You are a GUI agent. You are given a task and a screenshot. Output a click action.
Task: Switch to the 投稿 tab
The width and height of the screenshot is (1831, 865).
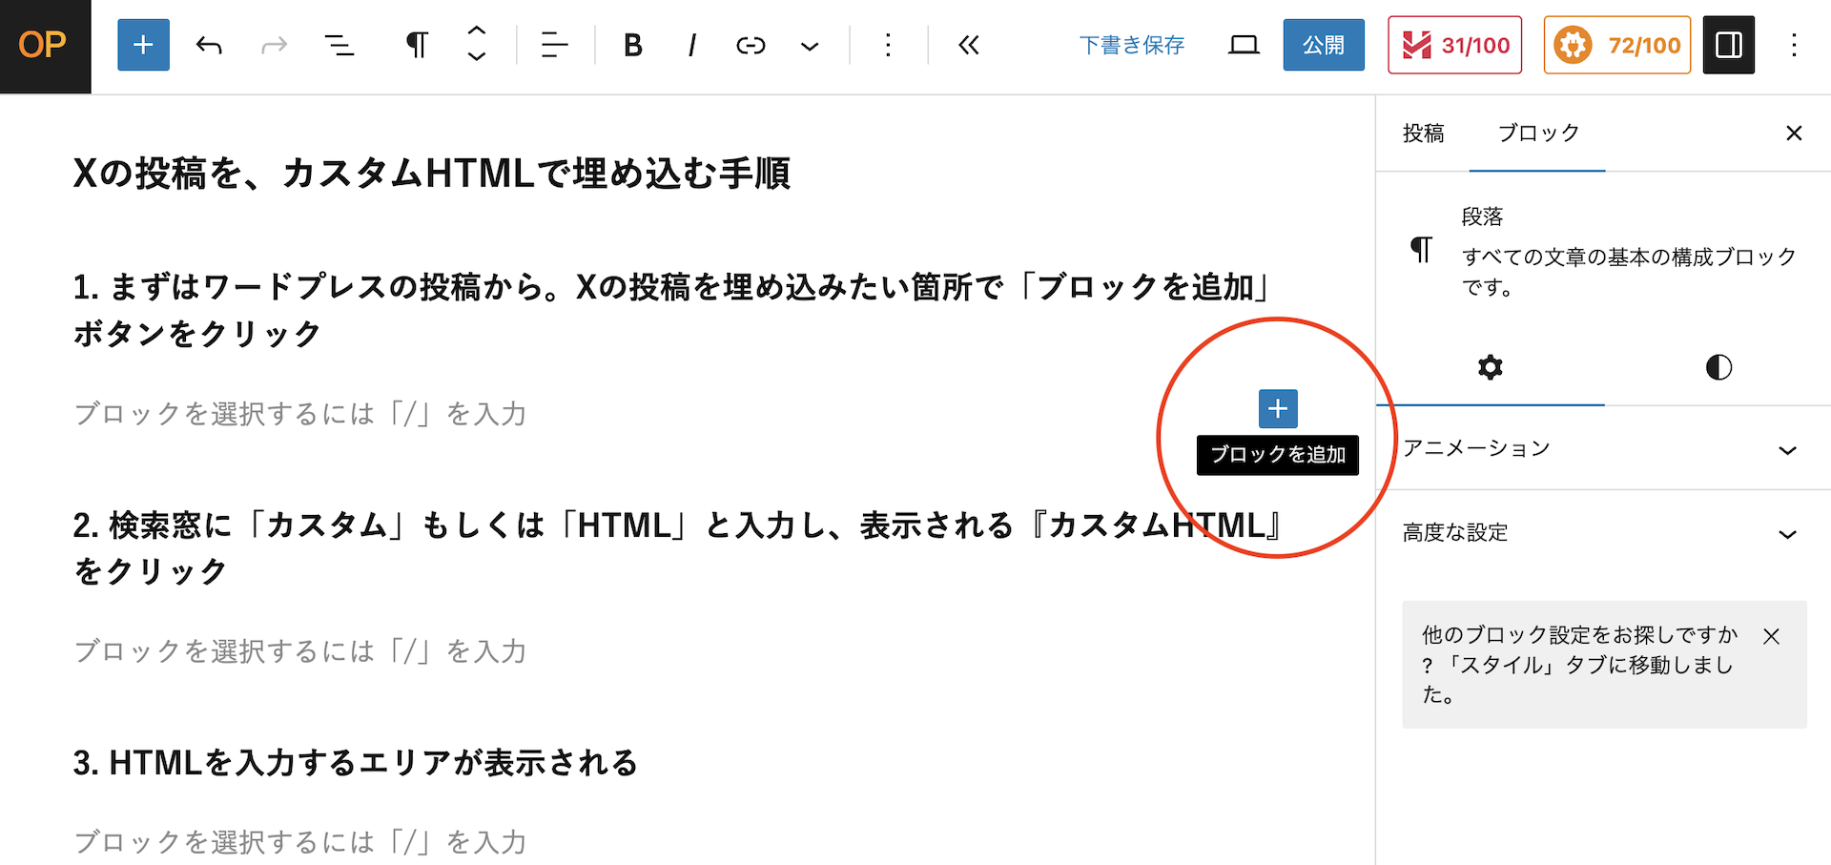1423,134
